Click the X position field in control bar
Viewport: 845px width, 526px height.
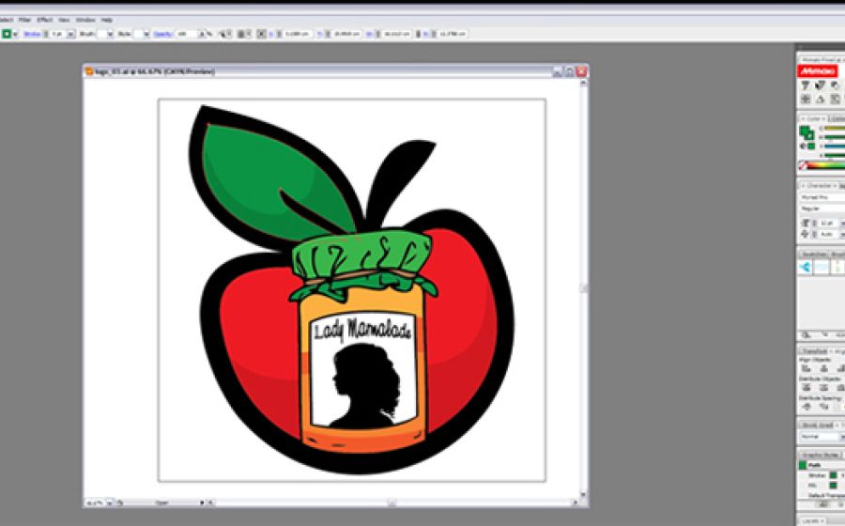pos(297,34)
